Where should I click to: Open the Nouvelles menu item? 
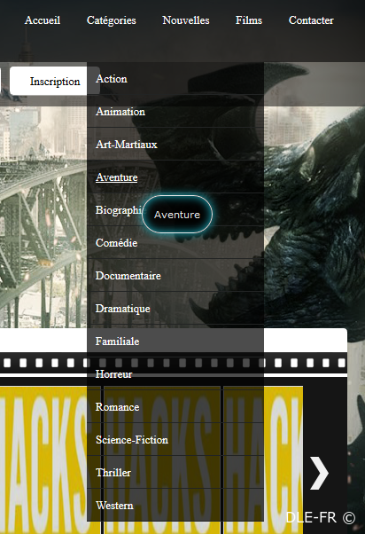(186, 20)
